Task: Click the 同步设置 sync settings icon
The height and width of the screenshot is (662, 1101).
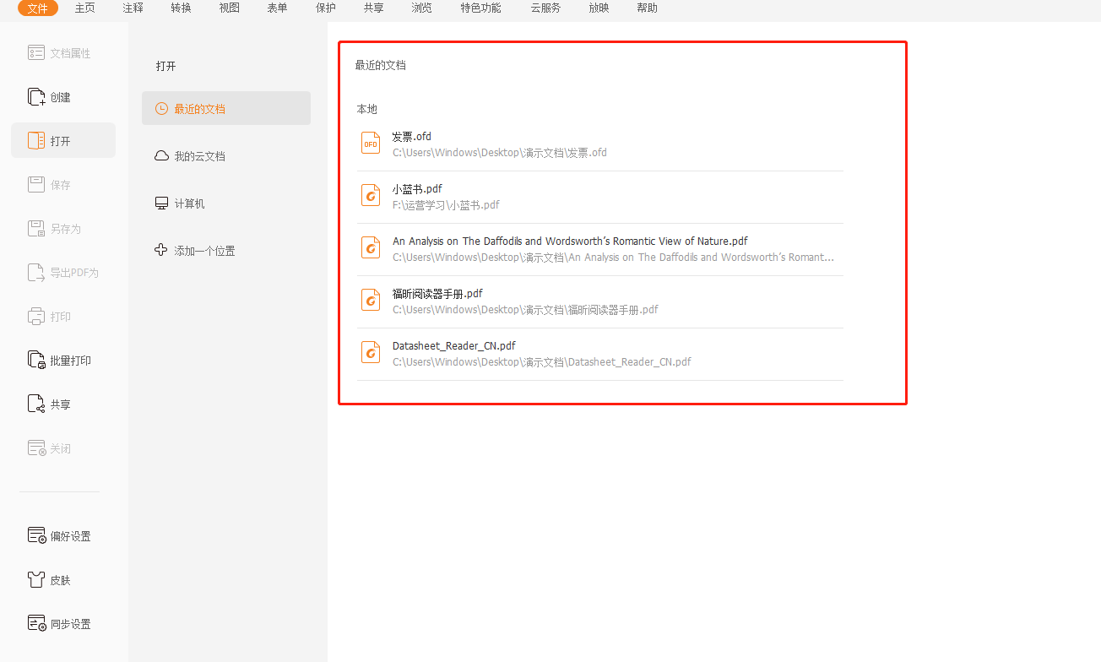Action: [36, 624]
